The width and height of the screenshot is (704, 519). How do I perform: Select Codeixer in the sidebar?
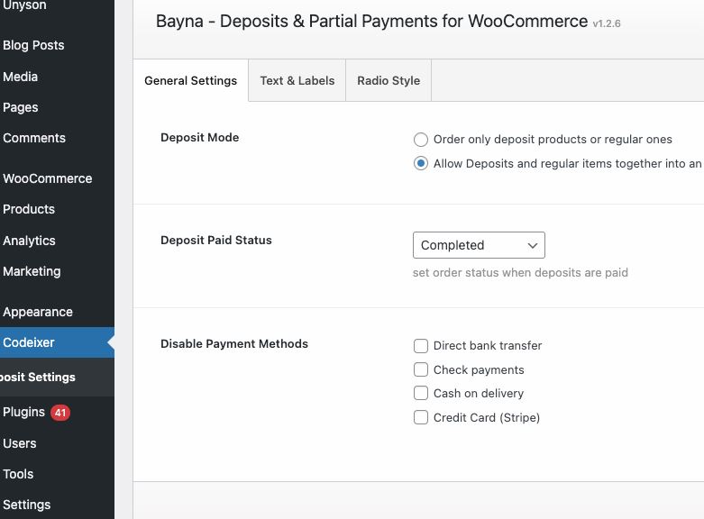[57, 342]
